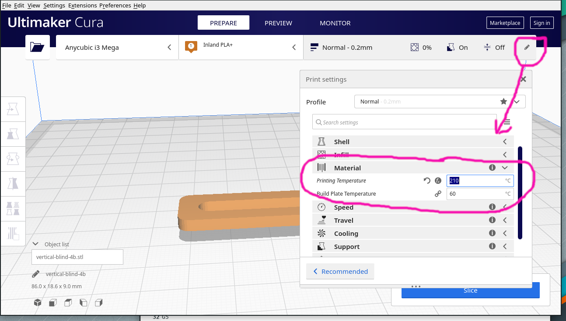
Task: Open the Help menu
Action: click(x=140, y=5)
